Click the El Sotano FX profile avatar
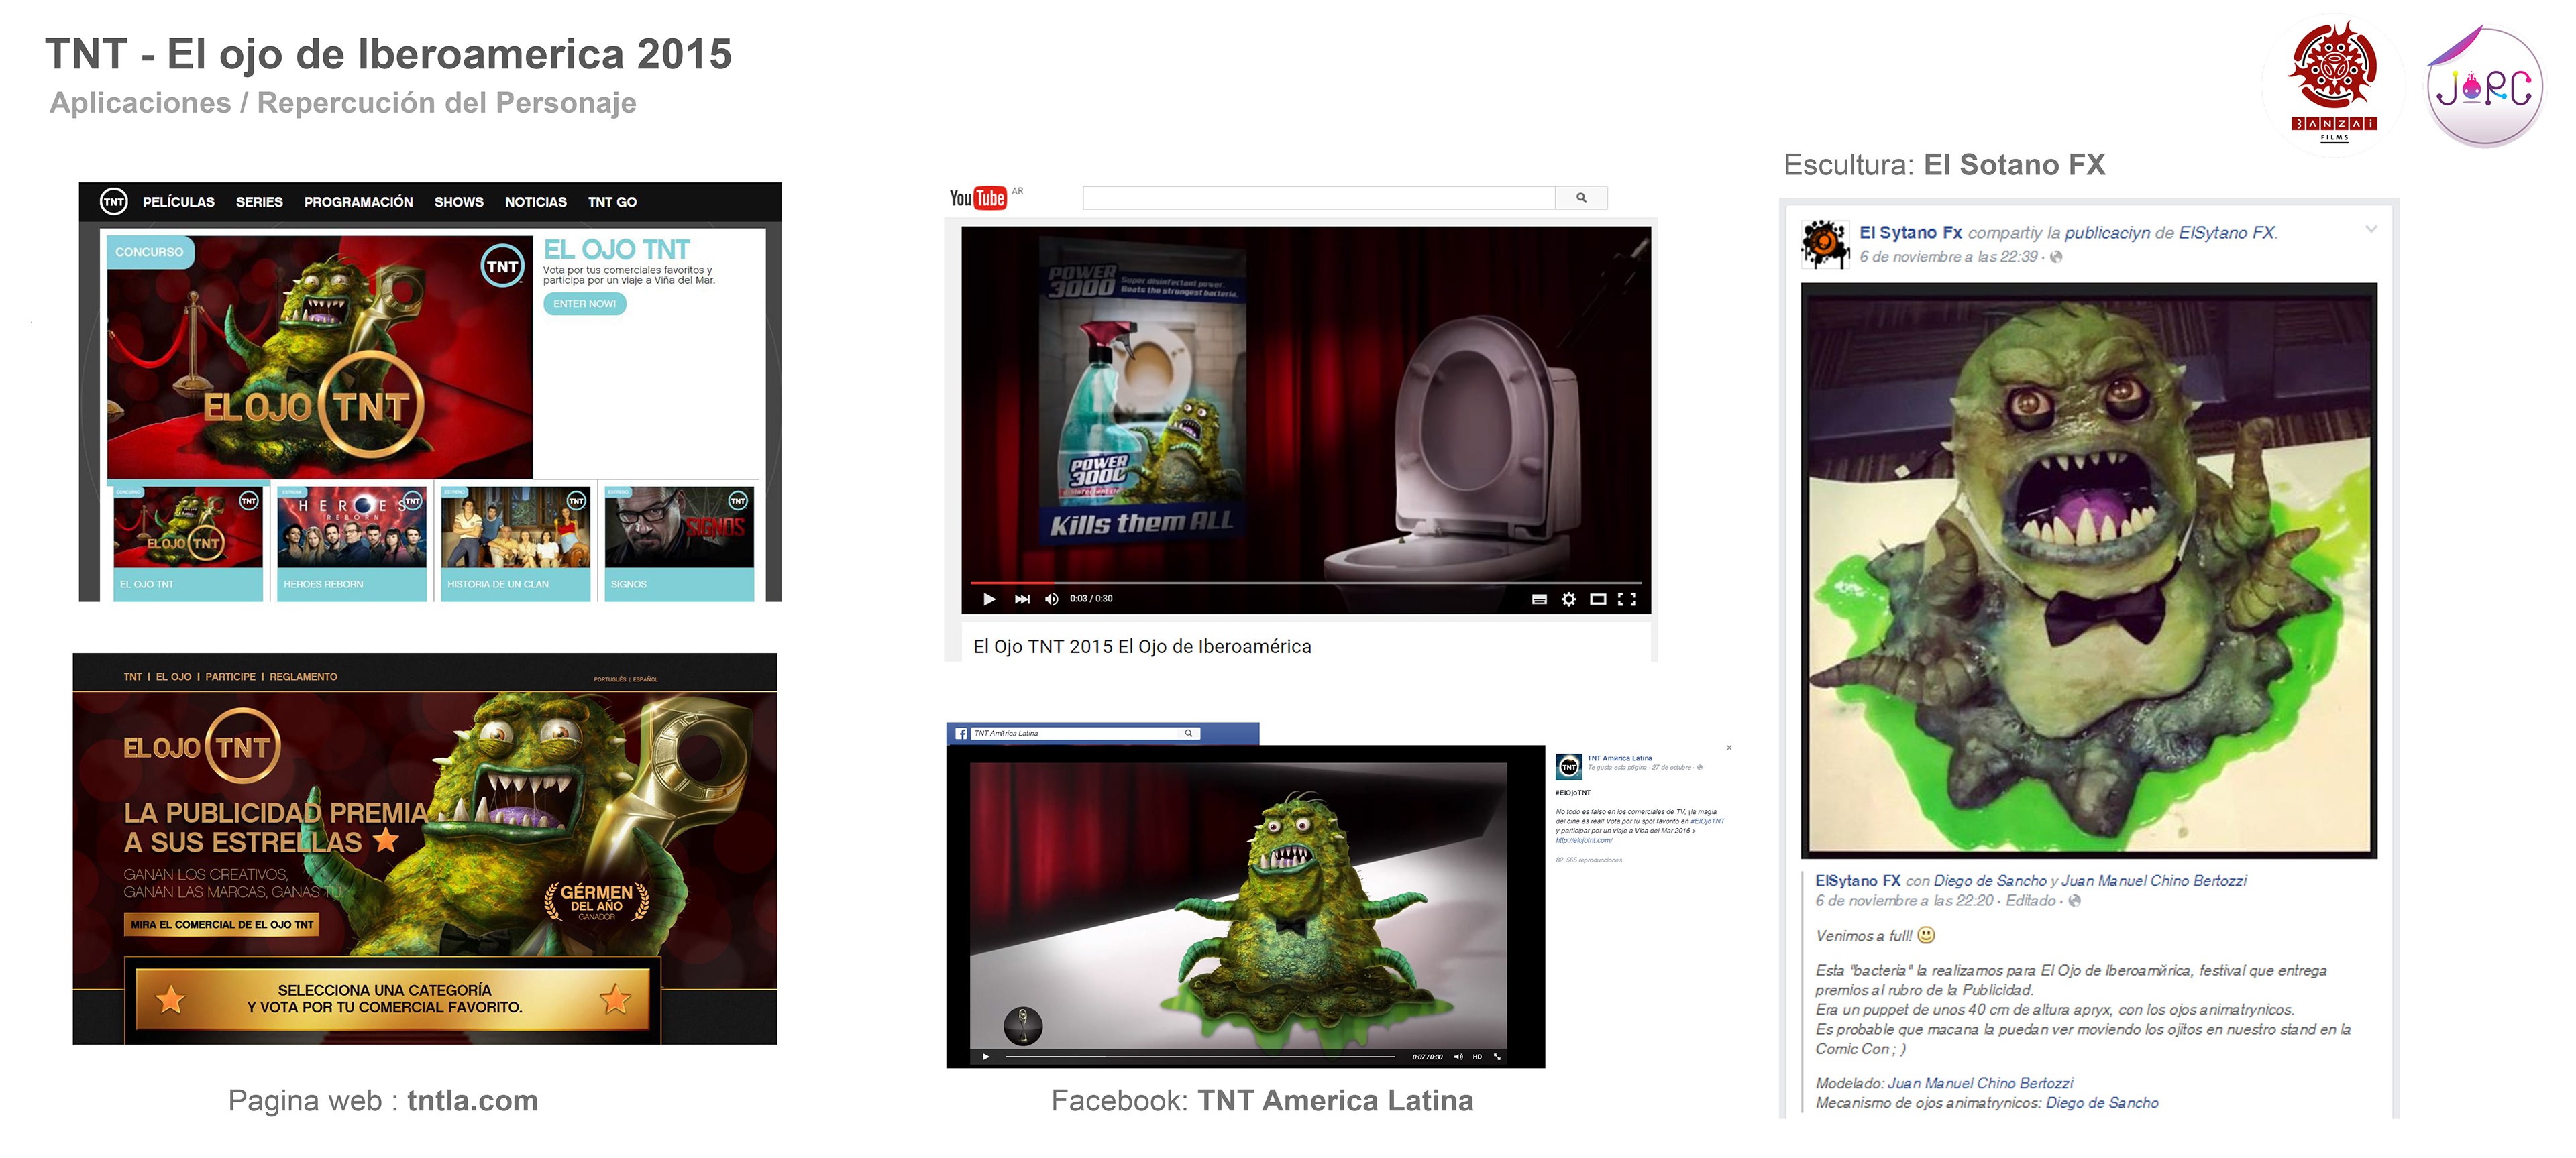The width and height of the screenshot is (2576, 1158). coord(1825,244)
